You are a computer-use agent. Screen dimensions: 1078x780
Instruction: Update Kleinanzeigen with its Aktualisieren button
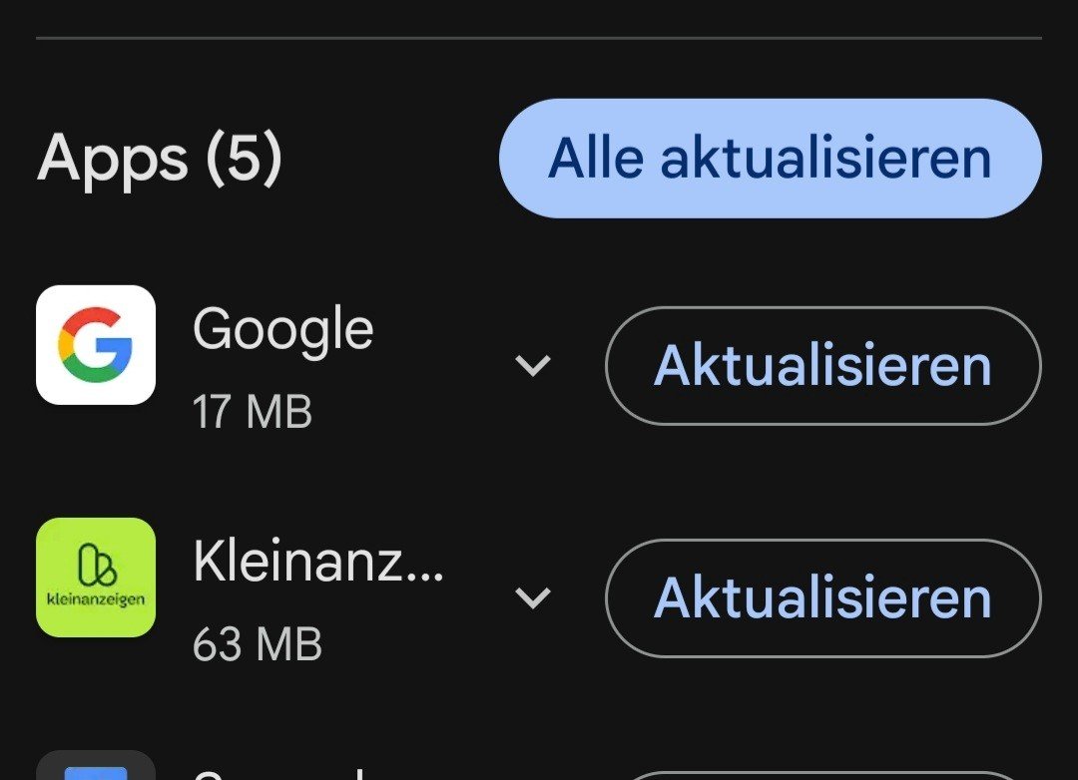(x=822, y=598)
